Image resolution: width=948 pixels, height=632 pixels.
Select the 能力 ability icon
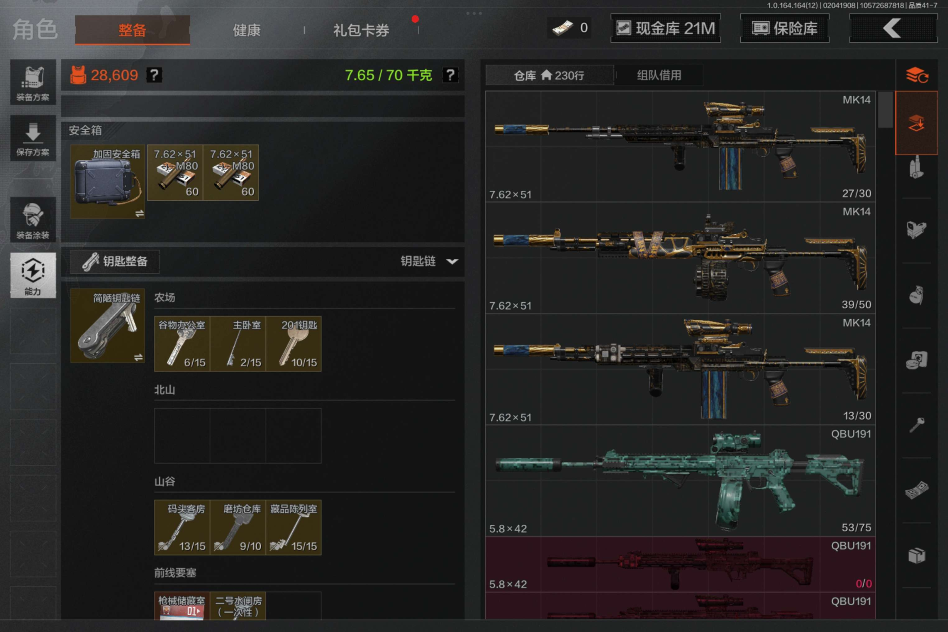(x=33, y=276)
